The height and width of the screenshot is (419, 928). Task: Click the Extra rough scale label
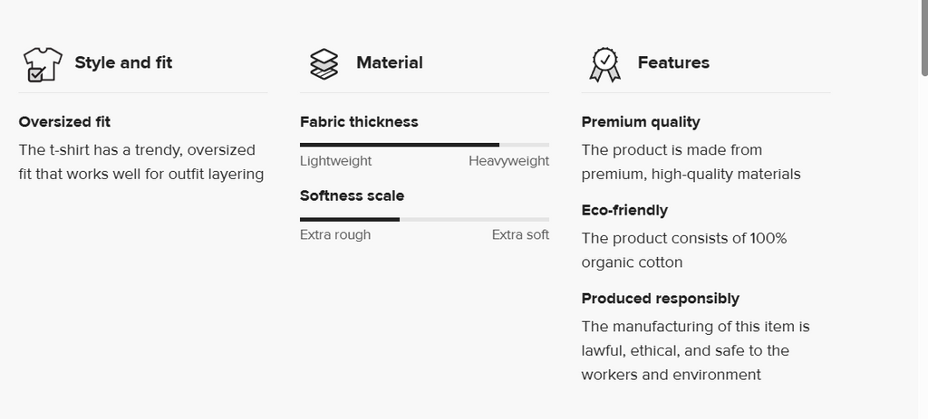335,235
